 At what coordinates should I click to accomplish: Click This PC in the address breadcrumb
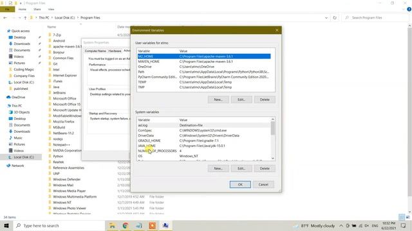[x=44, y=18]
